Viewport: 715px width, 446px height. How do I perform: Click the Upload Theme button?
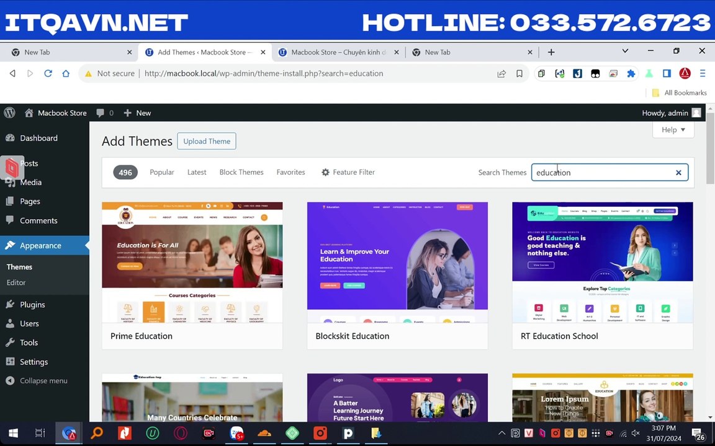207,141
